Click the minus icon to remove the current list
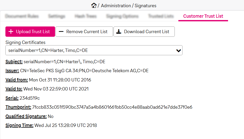 (61, 32)
